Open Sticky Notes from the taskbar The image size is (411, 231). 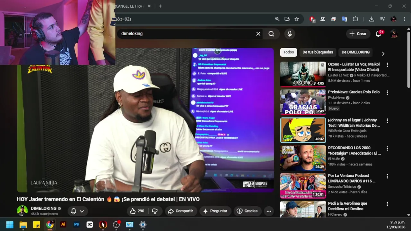tap(37, 225)
